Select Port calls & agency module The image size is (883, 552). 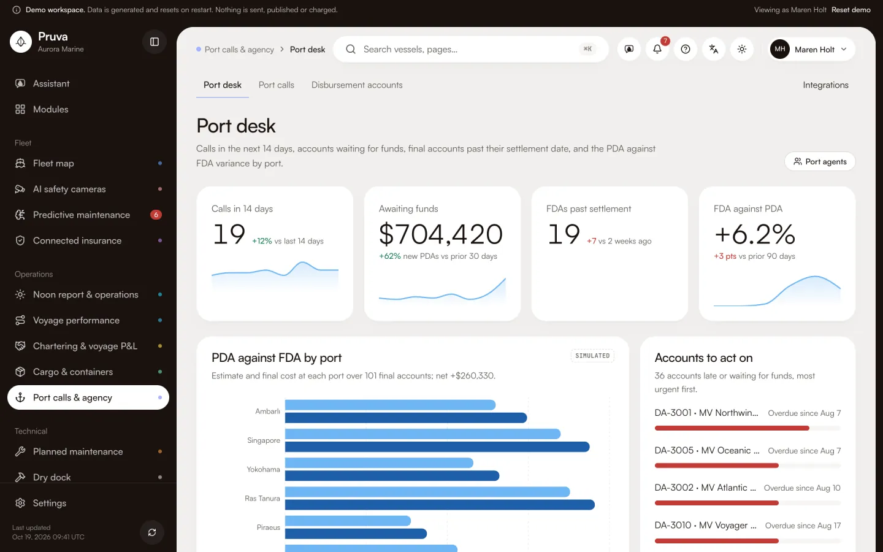(x=88, y=397)
